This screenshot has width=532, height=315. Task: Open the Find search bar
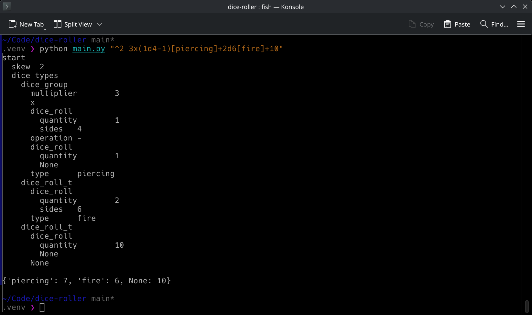[x=494, y=24]
